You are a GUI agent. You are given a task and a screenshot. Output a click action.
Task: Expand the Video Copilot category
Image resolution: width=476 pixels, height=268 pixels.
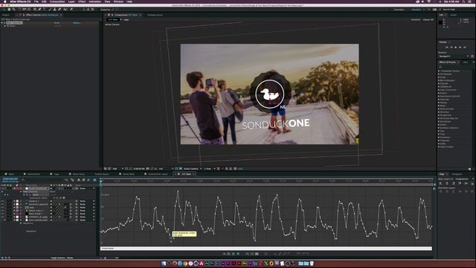[x=439, y=147]
